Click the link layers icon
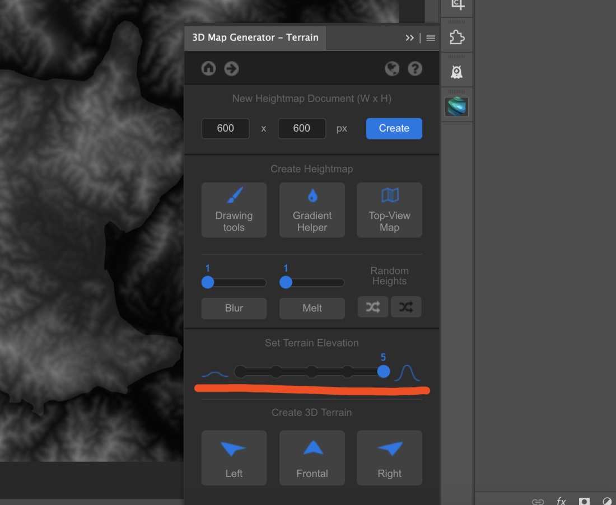616x505 pixels. (538, 502)
